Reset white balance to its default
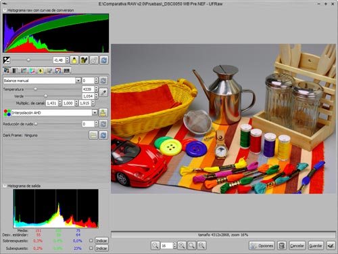The width and height of the screenshot is (338, 254). coord(103,81)
